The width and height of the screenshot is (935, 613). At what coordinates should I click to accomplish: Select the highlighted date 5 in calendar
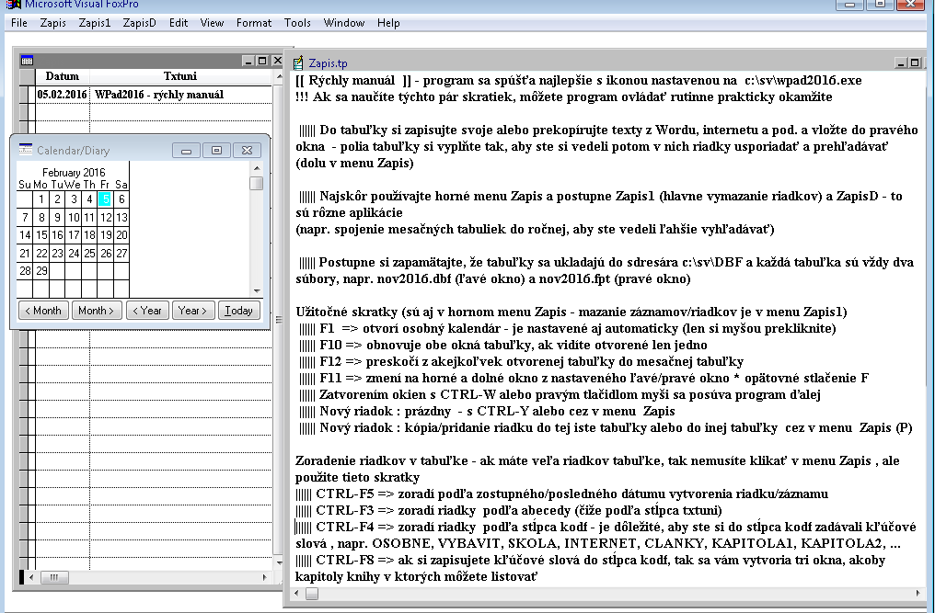point(105,199)
